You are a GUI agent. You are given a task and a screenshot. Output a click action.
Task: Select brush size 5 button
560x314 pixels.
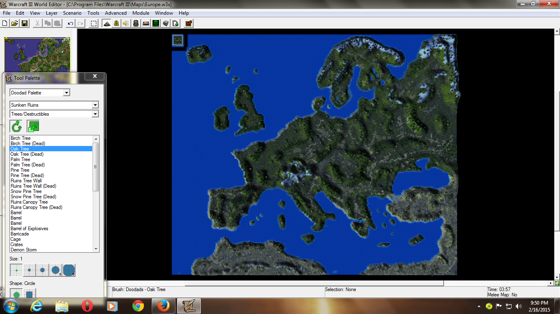pos(55,270)
